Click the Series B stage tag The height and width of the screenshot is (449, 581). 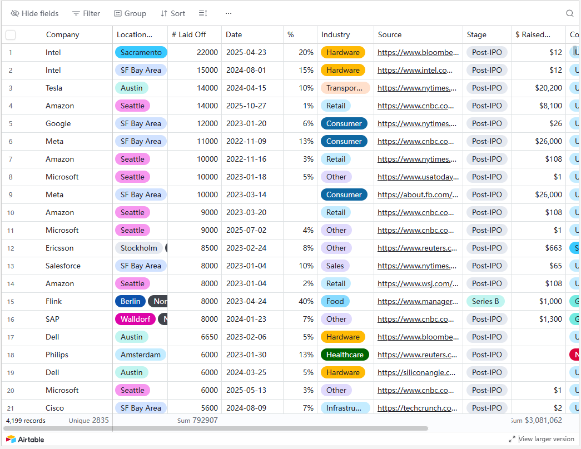pyautogui.click(x=485, y=302)
